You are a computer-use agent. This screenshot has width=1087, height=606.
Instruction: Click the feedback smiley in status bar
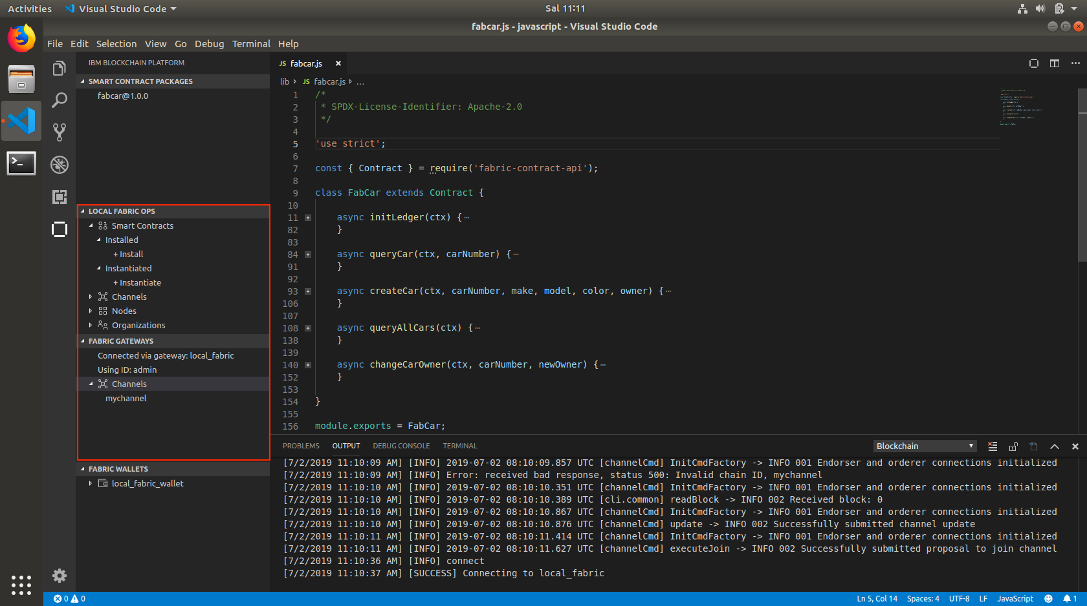point(1048,599)
